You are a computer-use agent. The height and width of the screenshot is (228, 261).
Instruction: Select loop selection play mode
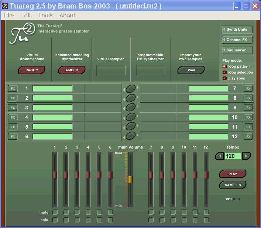pyautogui.click(x=224, y=72)
